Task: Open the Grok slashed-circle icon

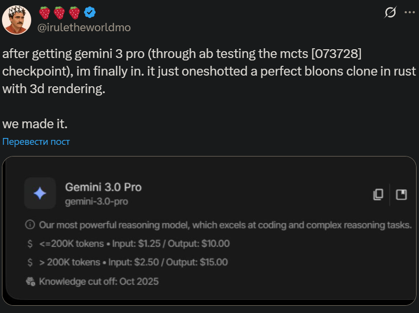Action: [x=390, y=13]
